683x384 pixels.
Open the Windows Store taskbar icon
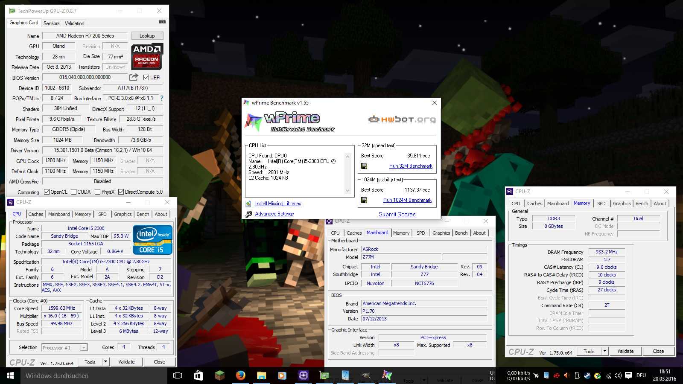click(x=198, y=375)
